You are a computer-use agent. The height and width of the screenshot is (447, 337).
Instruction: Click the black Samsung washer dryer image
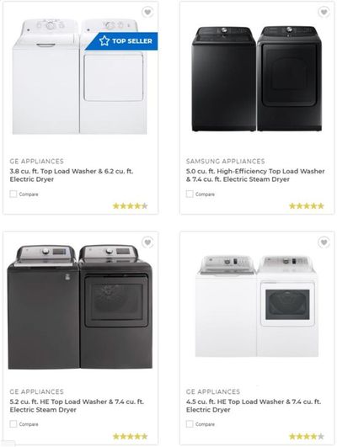[257, 78]
